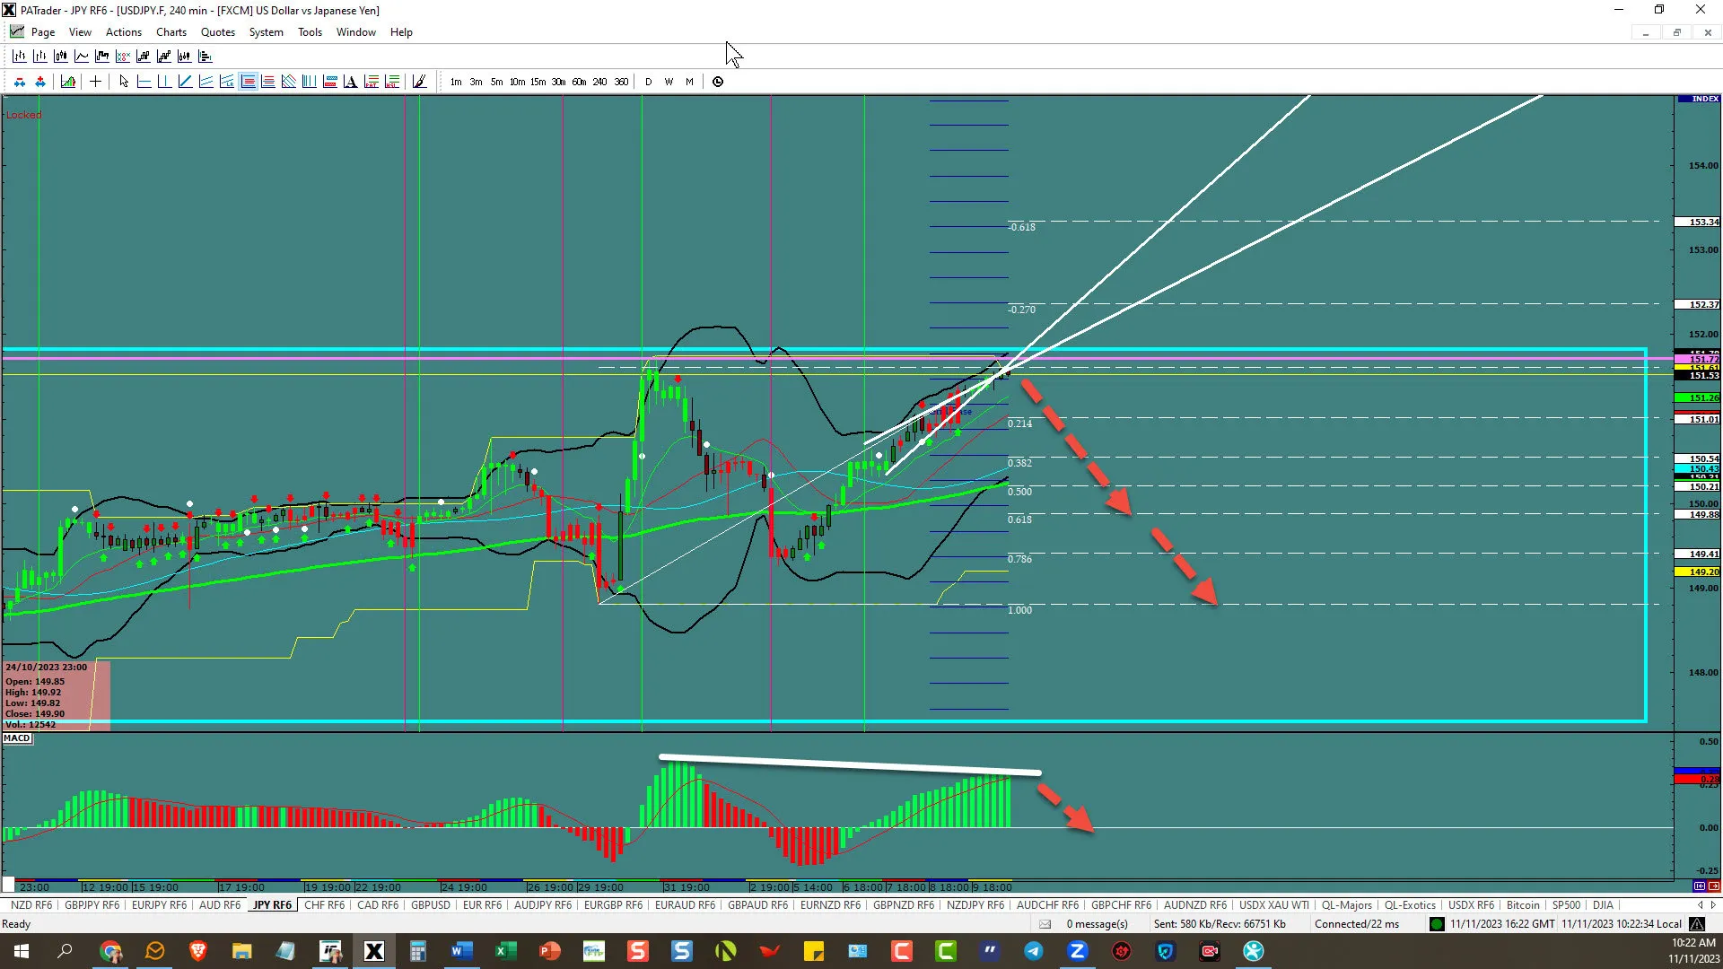Switch to the GBPUSD tab

pyautogui.click(x=430, y=905)
